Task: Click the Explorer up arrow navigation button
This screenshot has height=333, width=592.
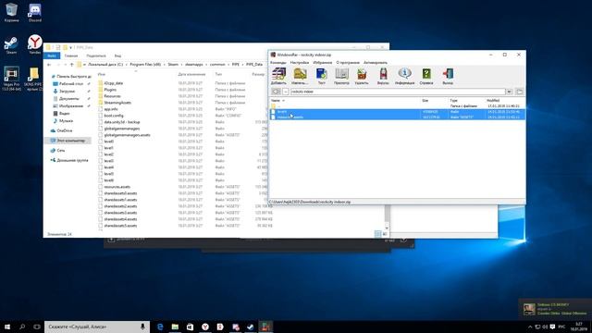Action: (x=72, y=65)
